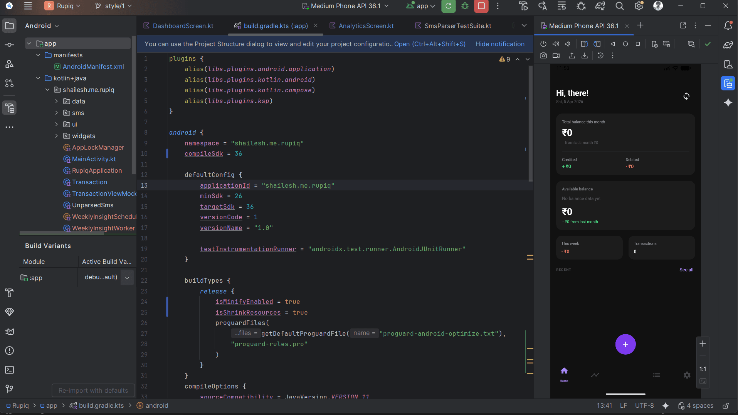
Task: Click emulator Back triangle button
Action: (613, 44)
